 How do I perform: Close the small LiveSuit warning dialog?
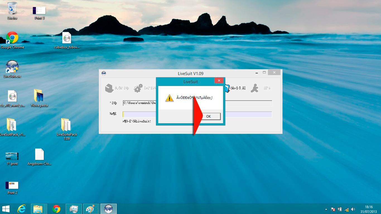click(219, 81)
